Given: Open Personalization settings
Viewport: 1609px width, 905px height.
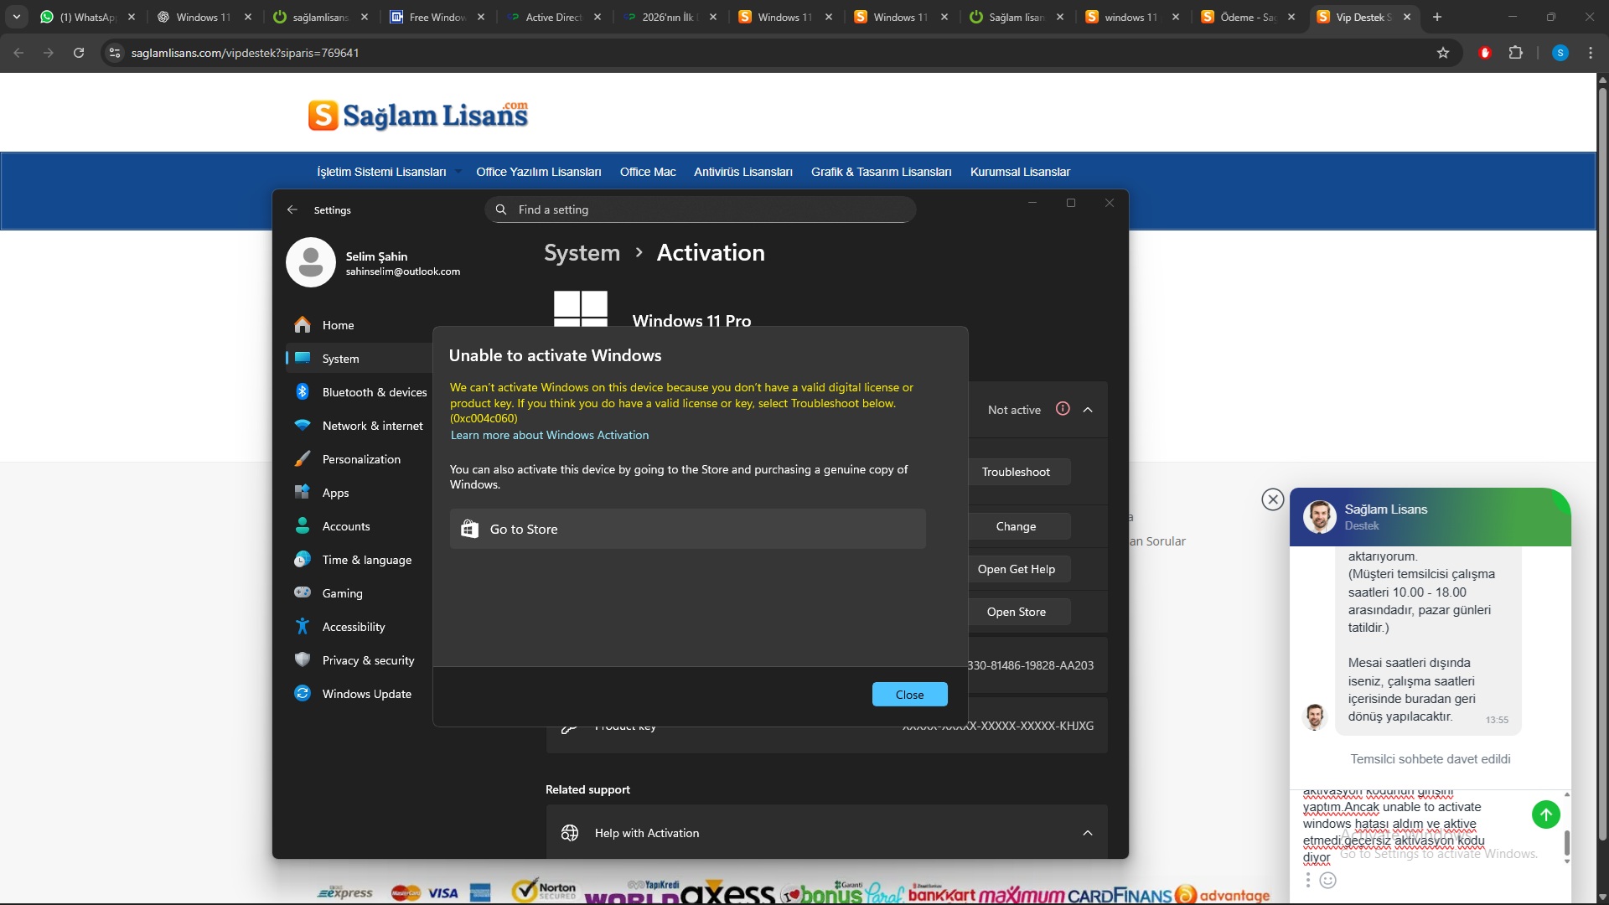Looking at the screenshot, I should (x=360, y=459).
